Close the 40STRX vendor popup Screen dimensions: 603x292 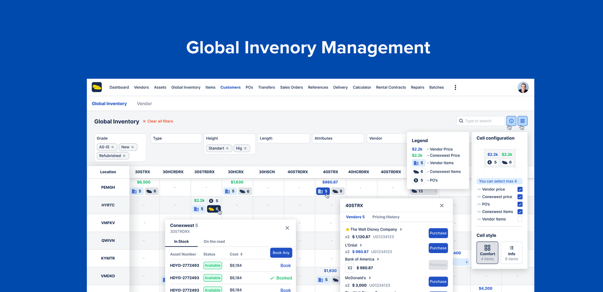tap(442, 205)
